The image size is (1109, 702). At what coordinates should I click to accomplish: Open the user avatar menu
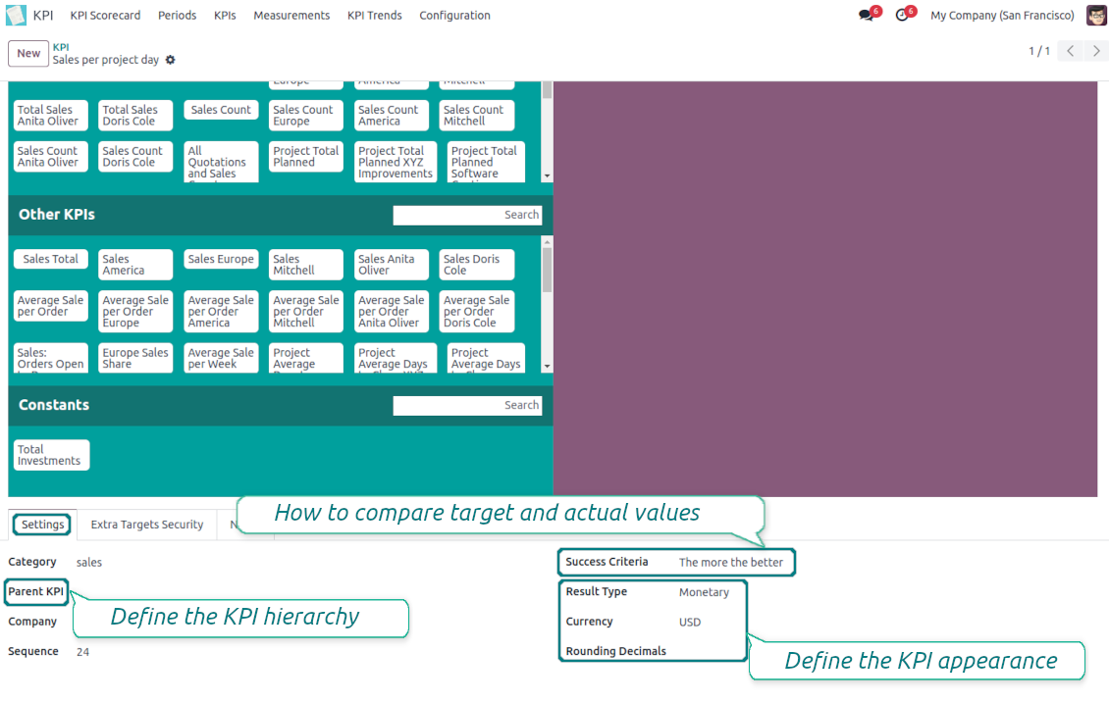[x=1096, y=15]
